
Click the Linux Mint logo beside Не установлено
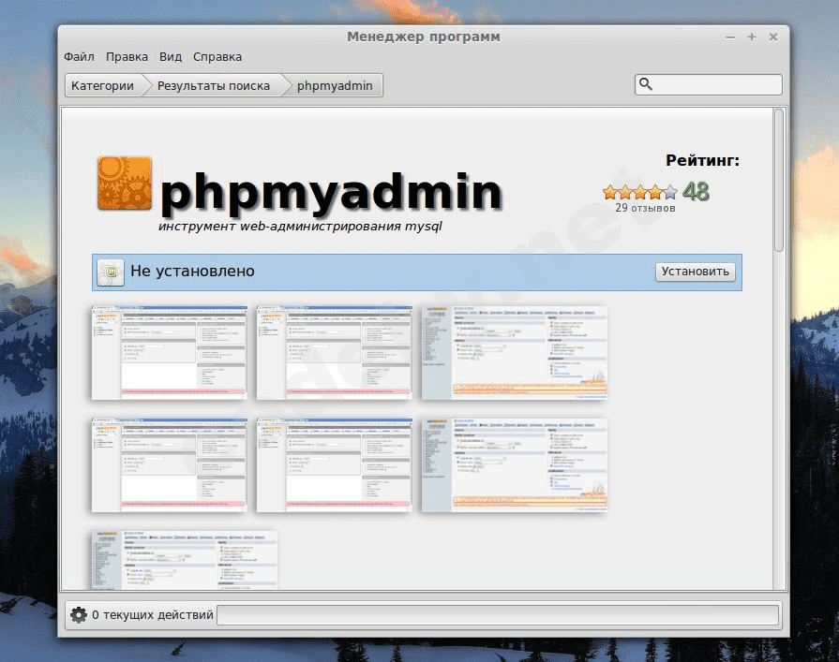[112, 272]
